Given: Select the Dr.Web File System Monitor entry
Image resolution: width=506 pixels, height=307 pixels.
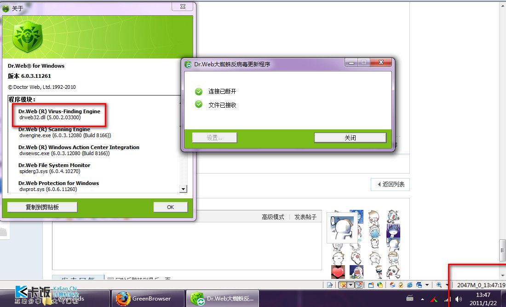Looking at the screenshot, I should [x=54, y=165].
